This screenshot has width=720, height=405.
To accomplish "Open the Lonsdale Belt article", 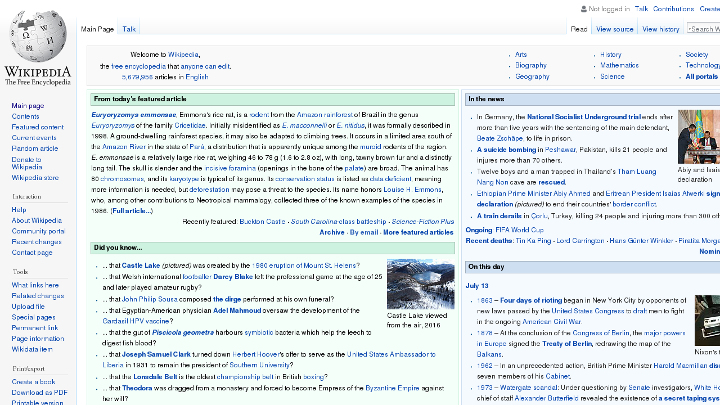I will [155, 377].
